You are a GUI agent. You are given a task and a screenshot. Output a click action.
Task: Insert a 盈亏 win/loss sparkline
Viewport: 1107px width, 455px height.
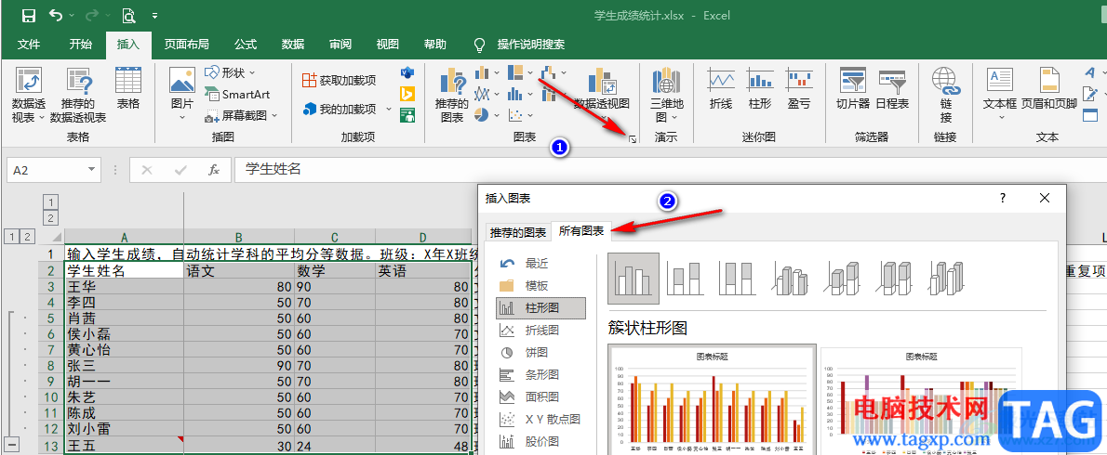click(799, 88)
